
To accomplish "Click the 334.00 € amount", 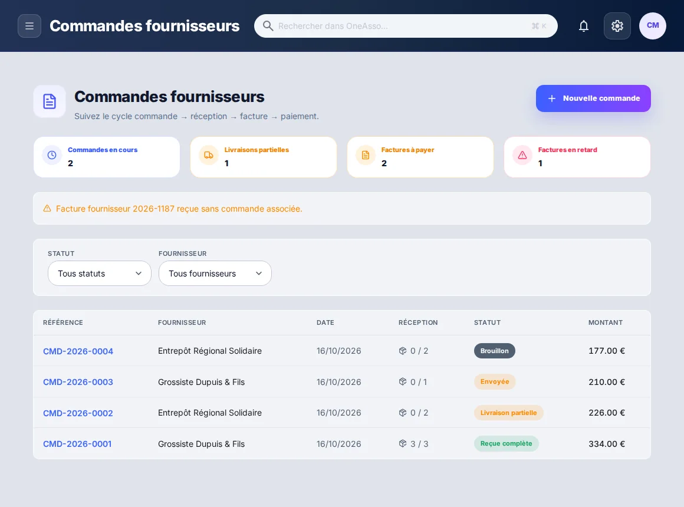I will 607,444.
